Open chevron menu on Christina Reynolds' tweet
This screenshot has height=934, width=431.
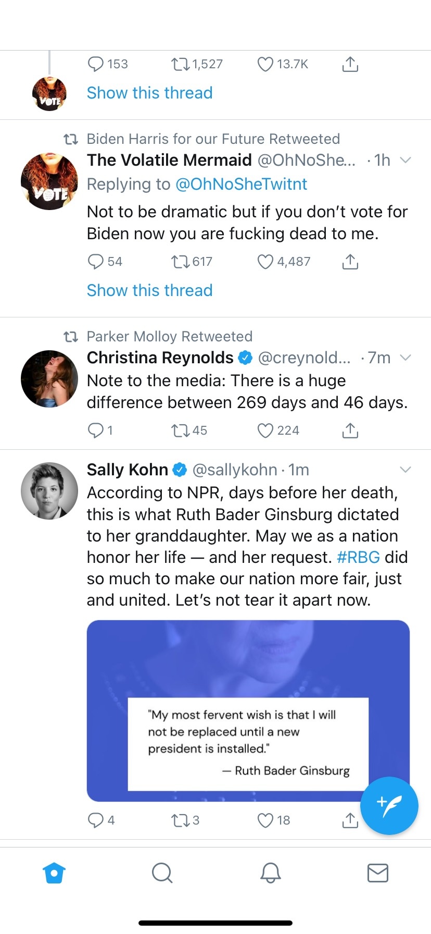tap(405, 358)
